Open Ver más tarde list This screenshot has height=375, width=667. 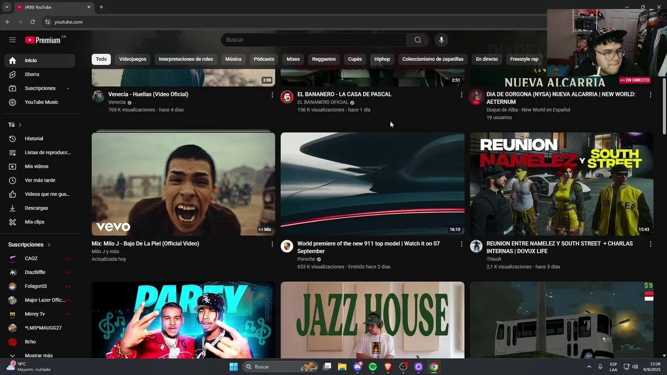[x=40, y=180]
